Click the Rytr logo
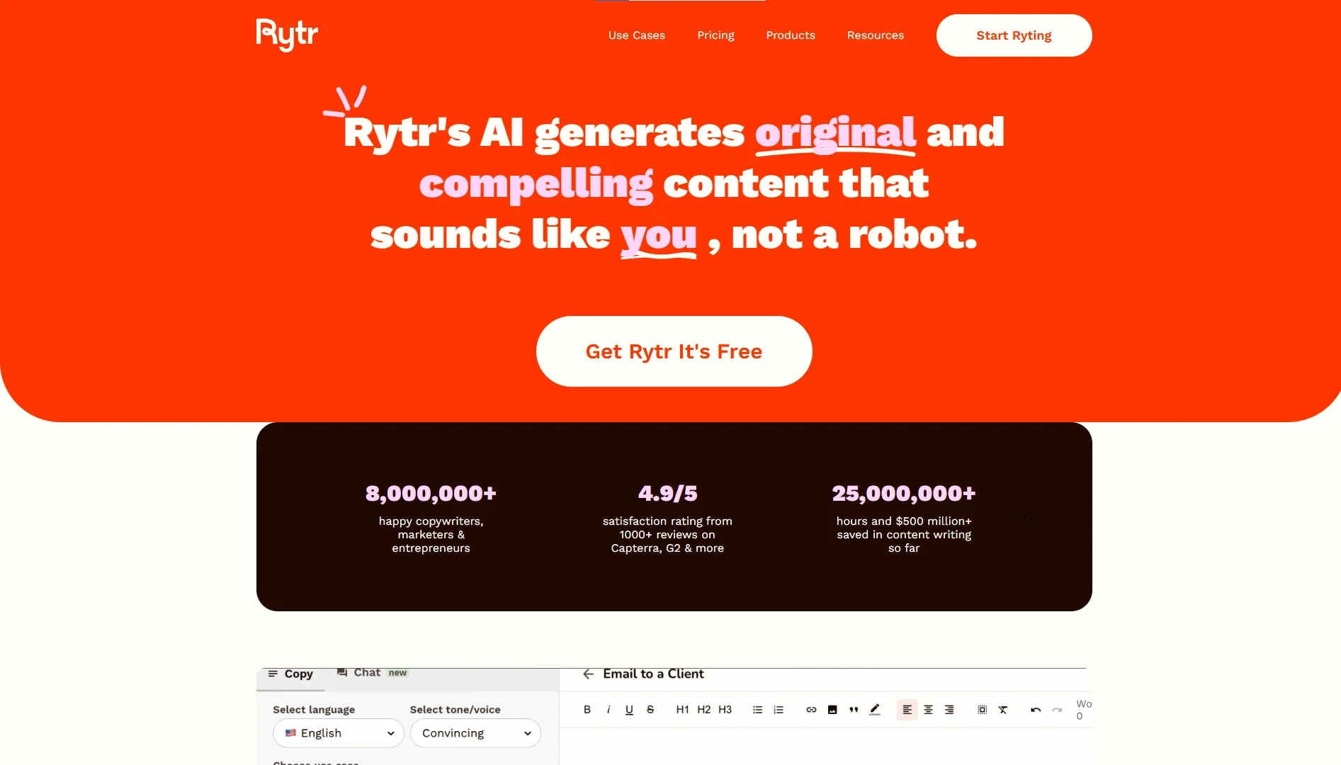The height and width of the screenshot is (765, 1341). pyautogui.click(x=287, y=35)
